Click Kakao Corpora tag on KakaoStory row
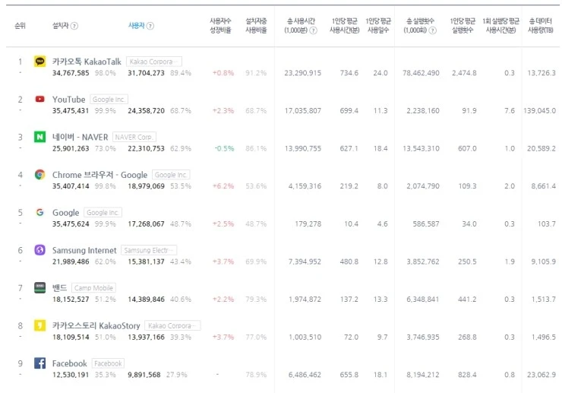Screen dimensions: 562x393 click(x=172, y=325)
